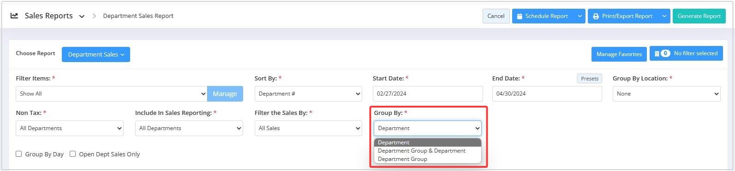735x171 pixels.
Task: Click the Manage Favorites button
Action: (x=619, y=54)
